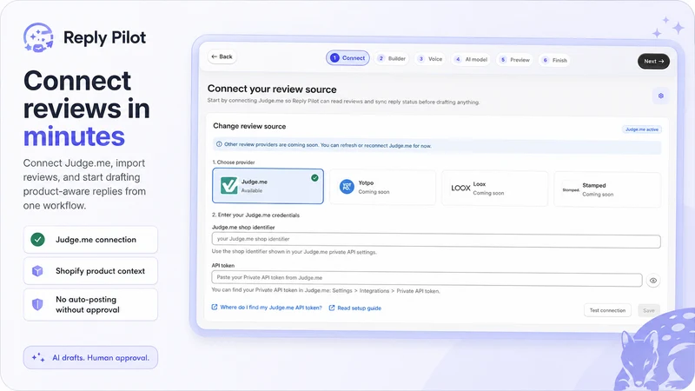Click '2. Enter your Judge.me credentials' label

click(255, 215)
